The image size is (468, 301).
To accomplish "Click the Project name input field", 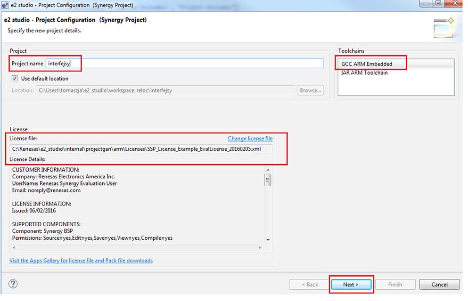I will [184, 63].
